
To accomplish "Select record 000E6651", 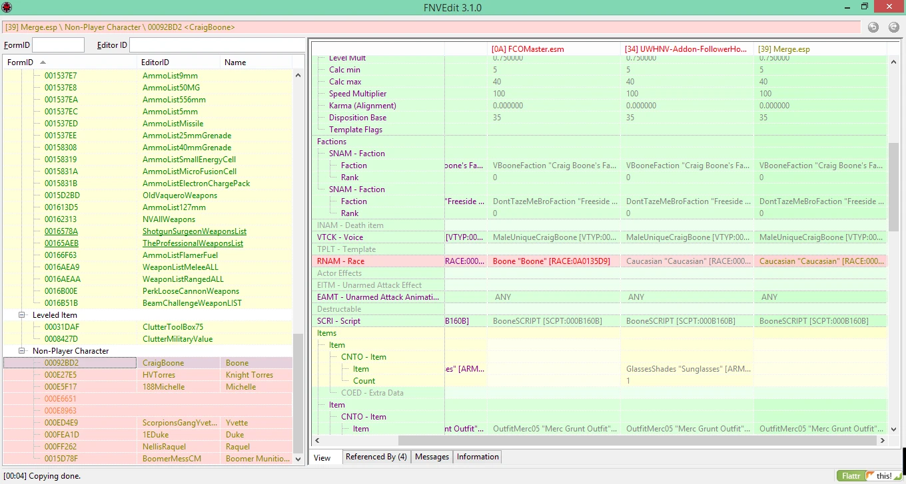I will [x=147, y=399].
